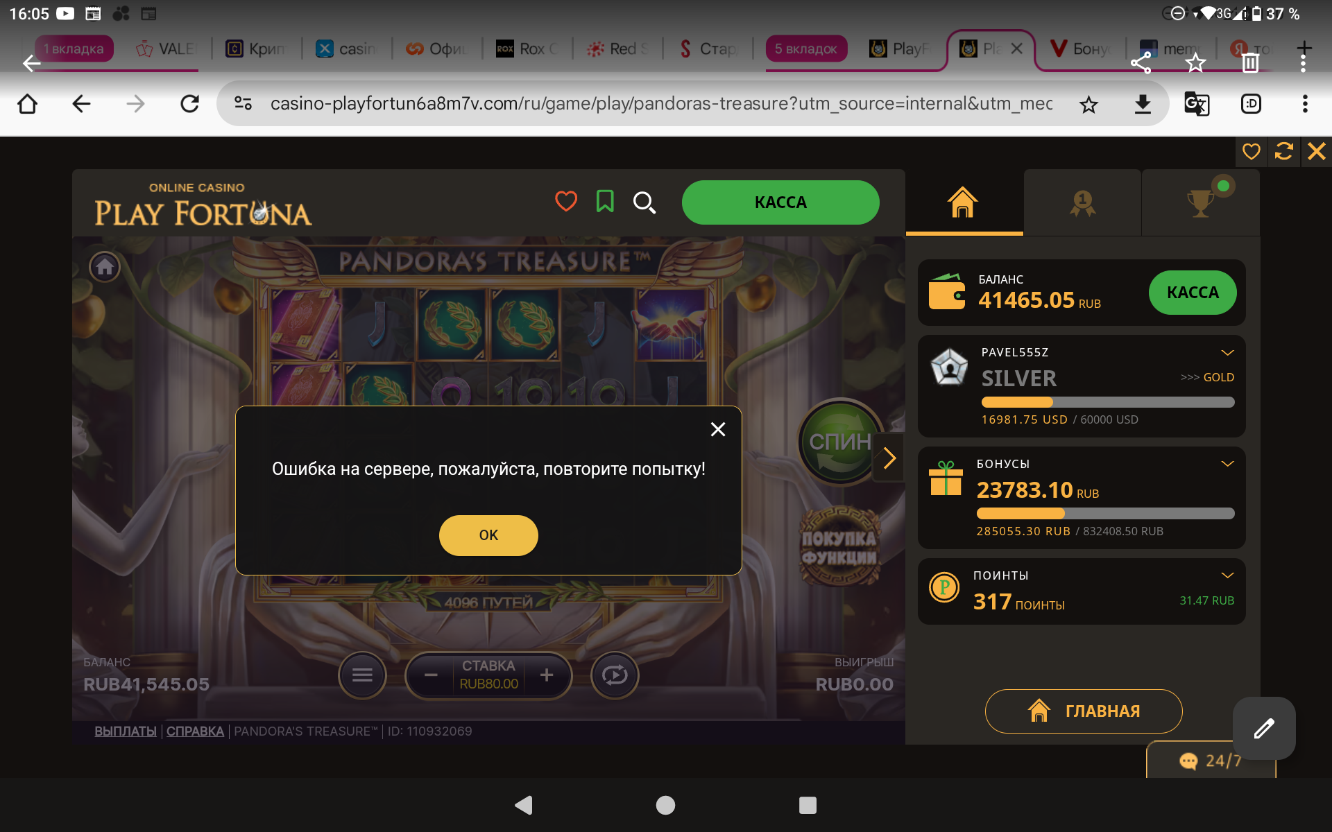
Task: Click the Главная button
Action: point(1084,711)
